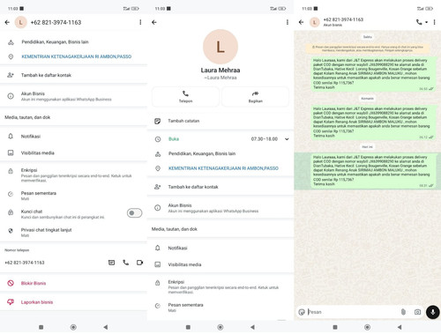This screenshot has height=334, width=441.
Task: Tap Android recents button on chat screen
Action: tap(335, 327)
